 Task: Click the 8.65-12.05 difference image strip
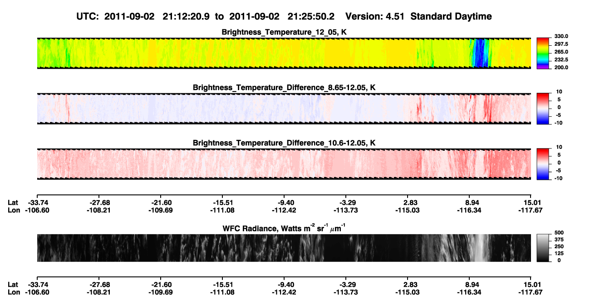[284, 108]
